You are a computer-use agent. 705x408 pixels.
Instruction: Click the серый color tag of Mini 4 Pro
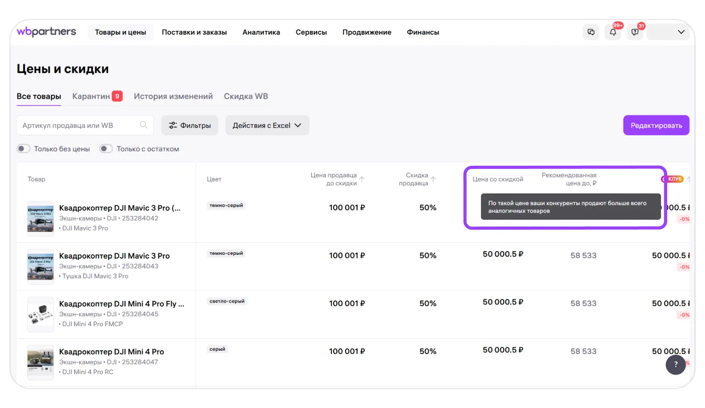217,349
